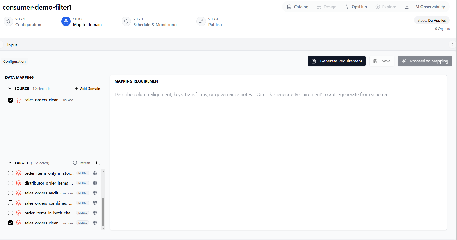The image size is (457, 240).
Task: Click MERGE badge on sales_orders_audit row
Action: (83, 193)
